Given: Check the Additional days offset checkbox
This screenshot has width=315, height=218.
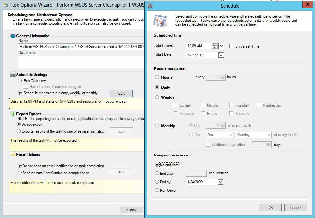Looking at the screenshot, I should click(x=208, y=145).
